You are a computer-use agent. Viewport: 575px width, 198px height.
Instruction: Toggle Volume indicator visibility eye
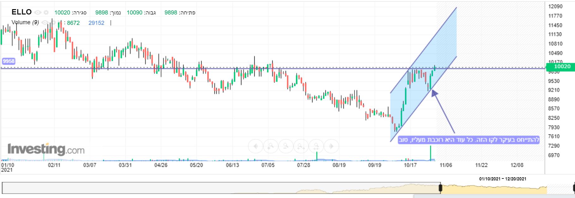coord(45,22)
